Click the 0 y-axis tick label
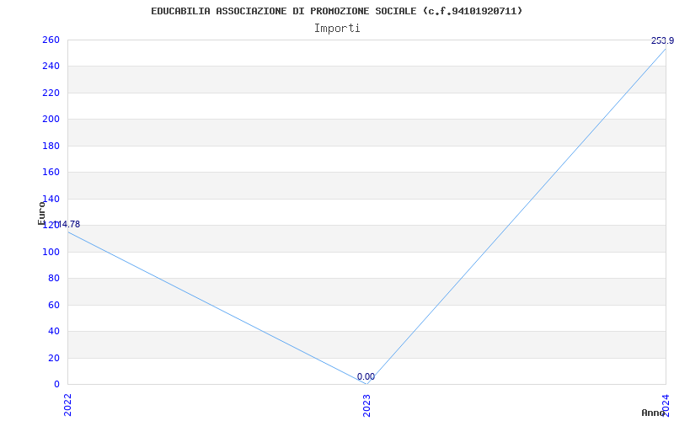This screenshot has height=421, width=674. point(56,384)
